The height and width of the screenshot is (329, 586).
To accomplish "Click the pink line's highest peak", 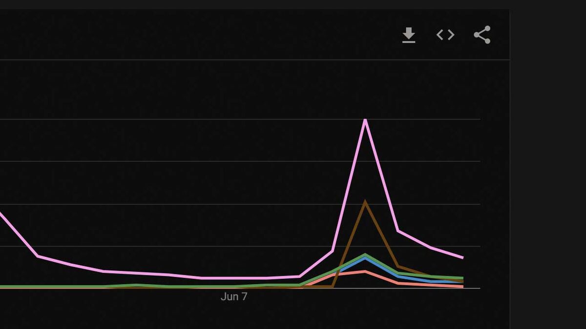I will pyautogui.click(x=365, y=120).
